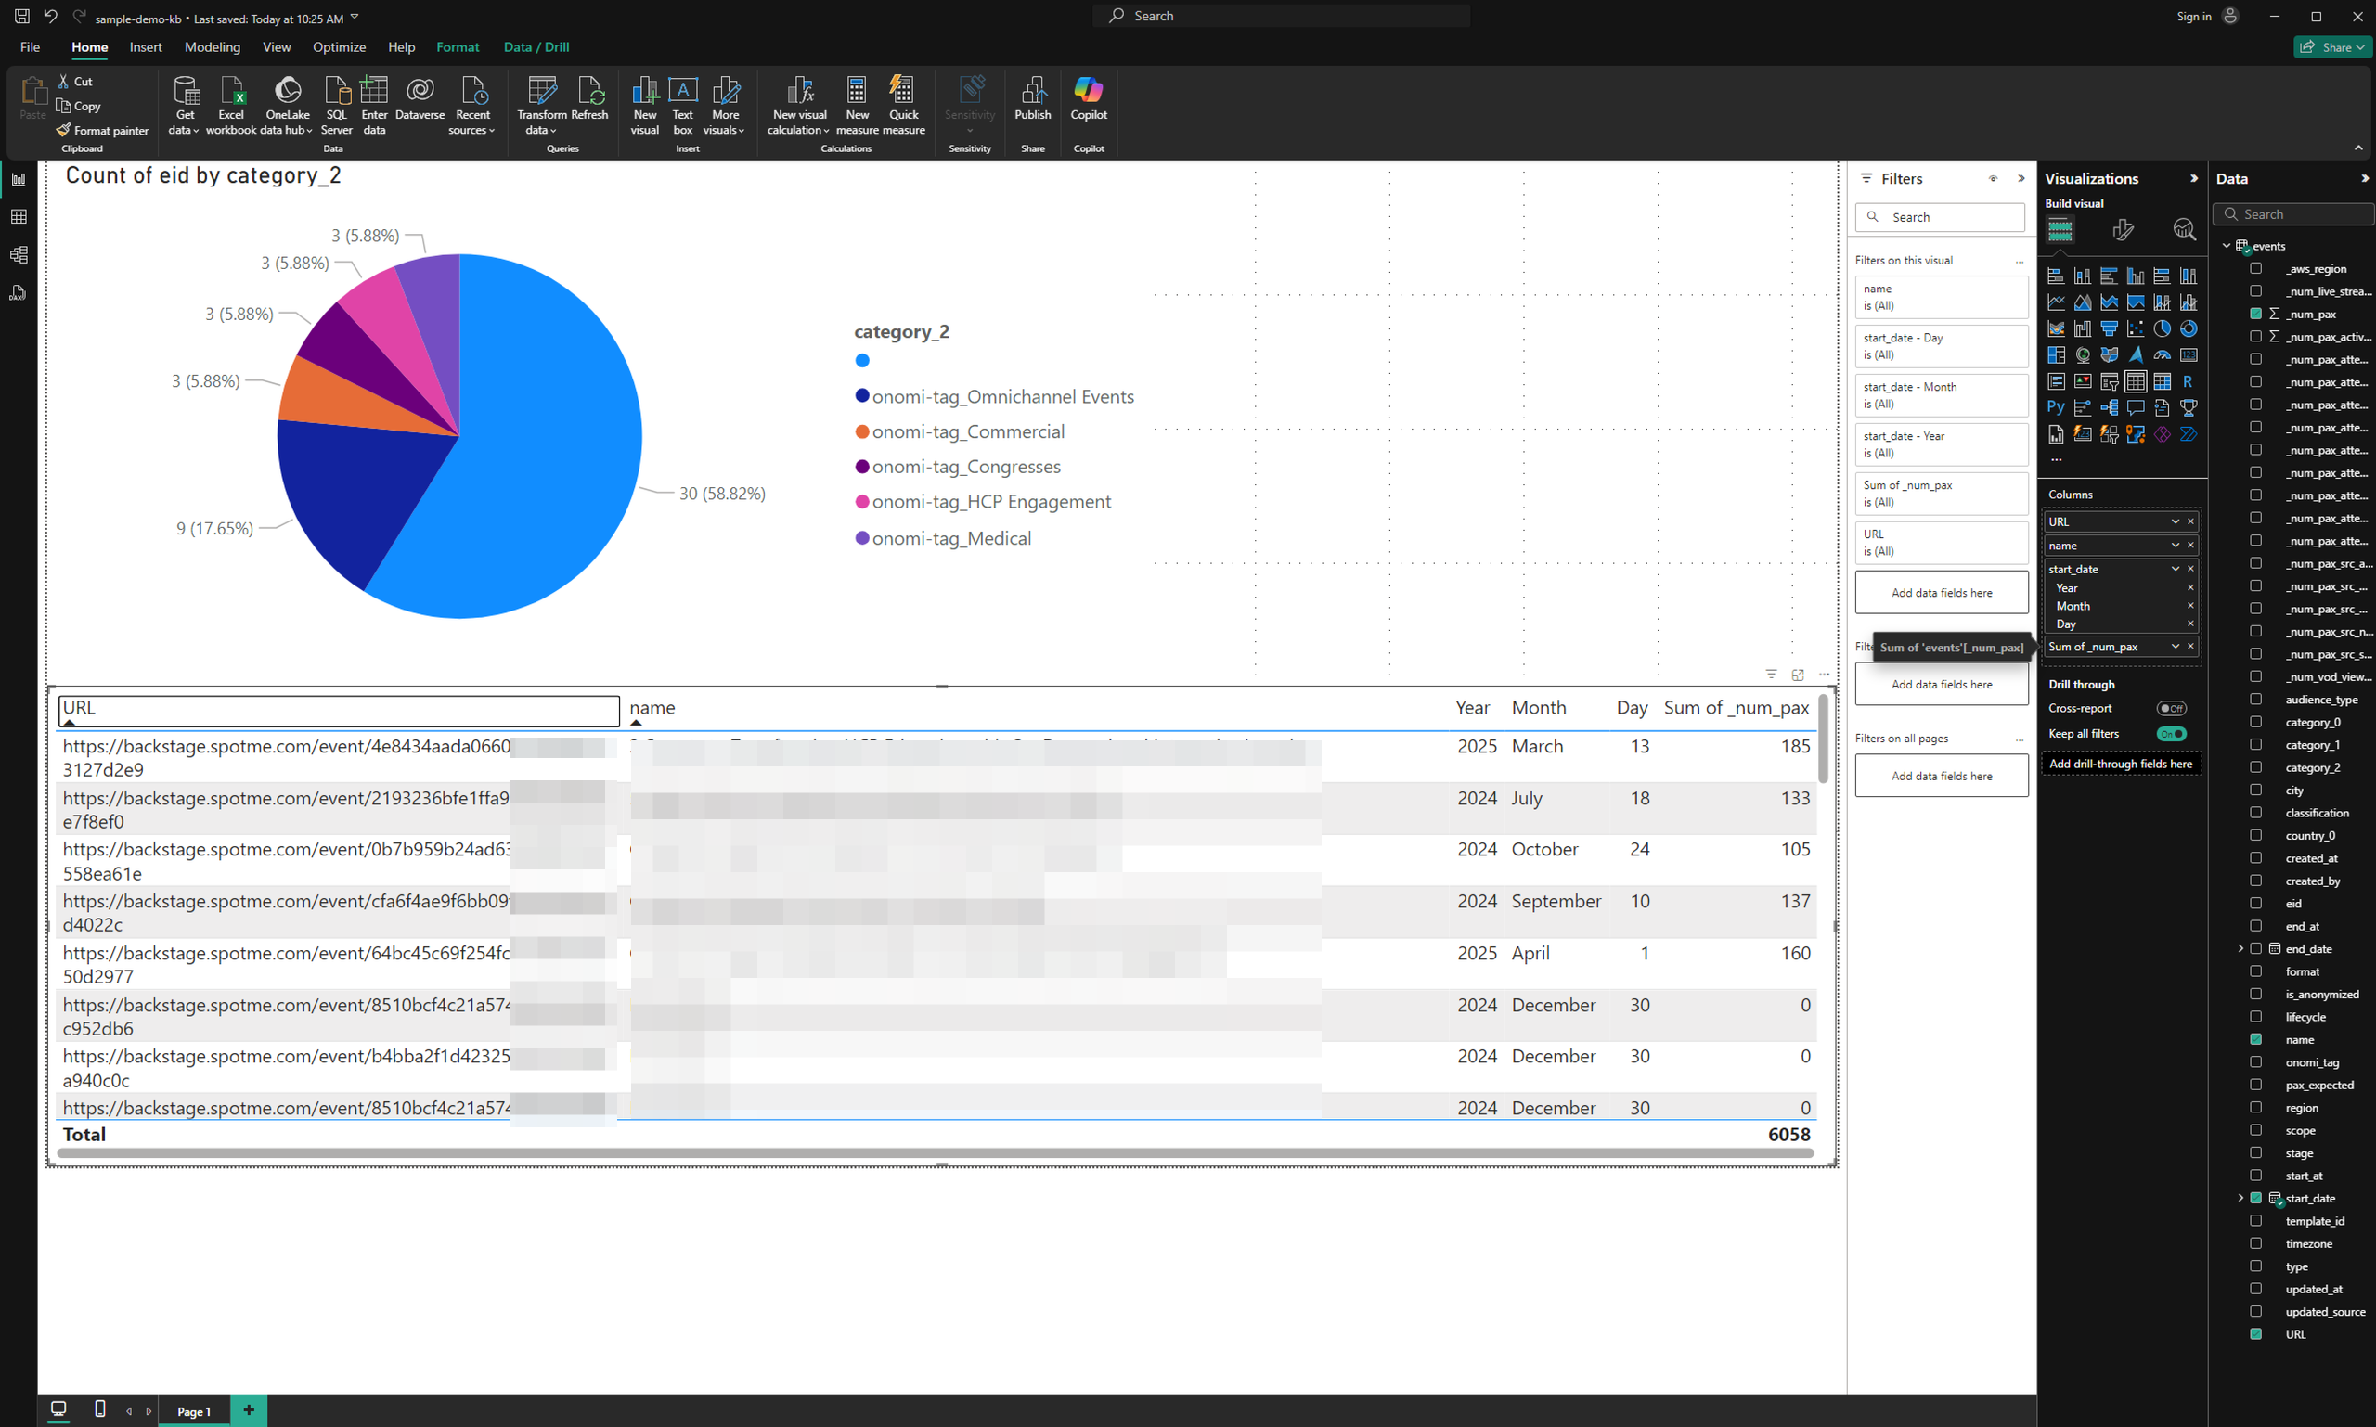The height and width of the screenshot is (1427, 2376).
Task: Select the Matrix visualization icon
Action: (x=2162, y=381)
